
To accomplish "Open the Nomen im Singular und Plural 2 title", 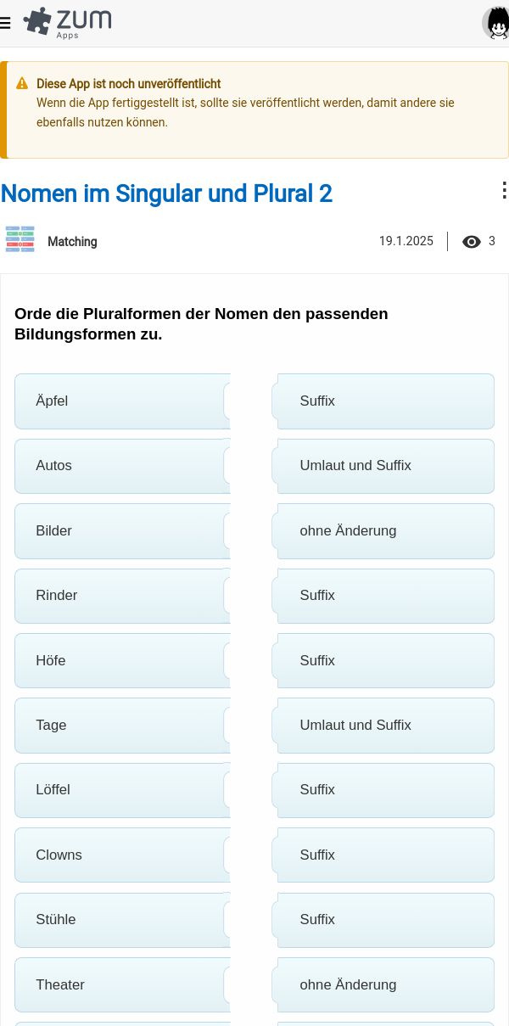I will [x=166, y=193].
